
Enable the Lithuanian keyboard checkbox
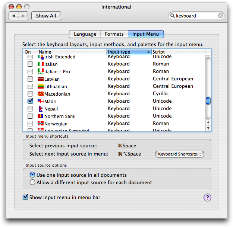point(30,86)
